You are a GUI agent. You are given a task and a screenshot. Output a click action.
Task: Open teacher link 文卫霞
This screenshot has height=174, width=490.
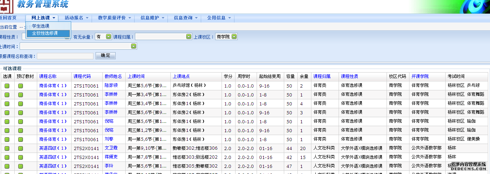[111, 148]
